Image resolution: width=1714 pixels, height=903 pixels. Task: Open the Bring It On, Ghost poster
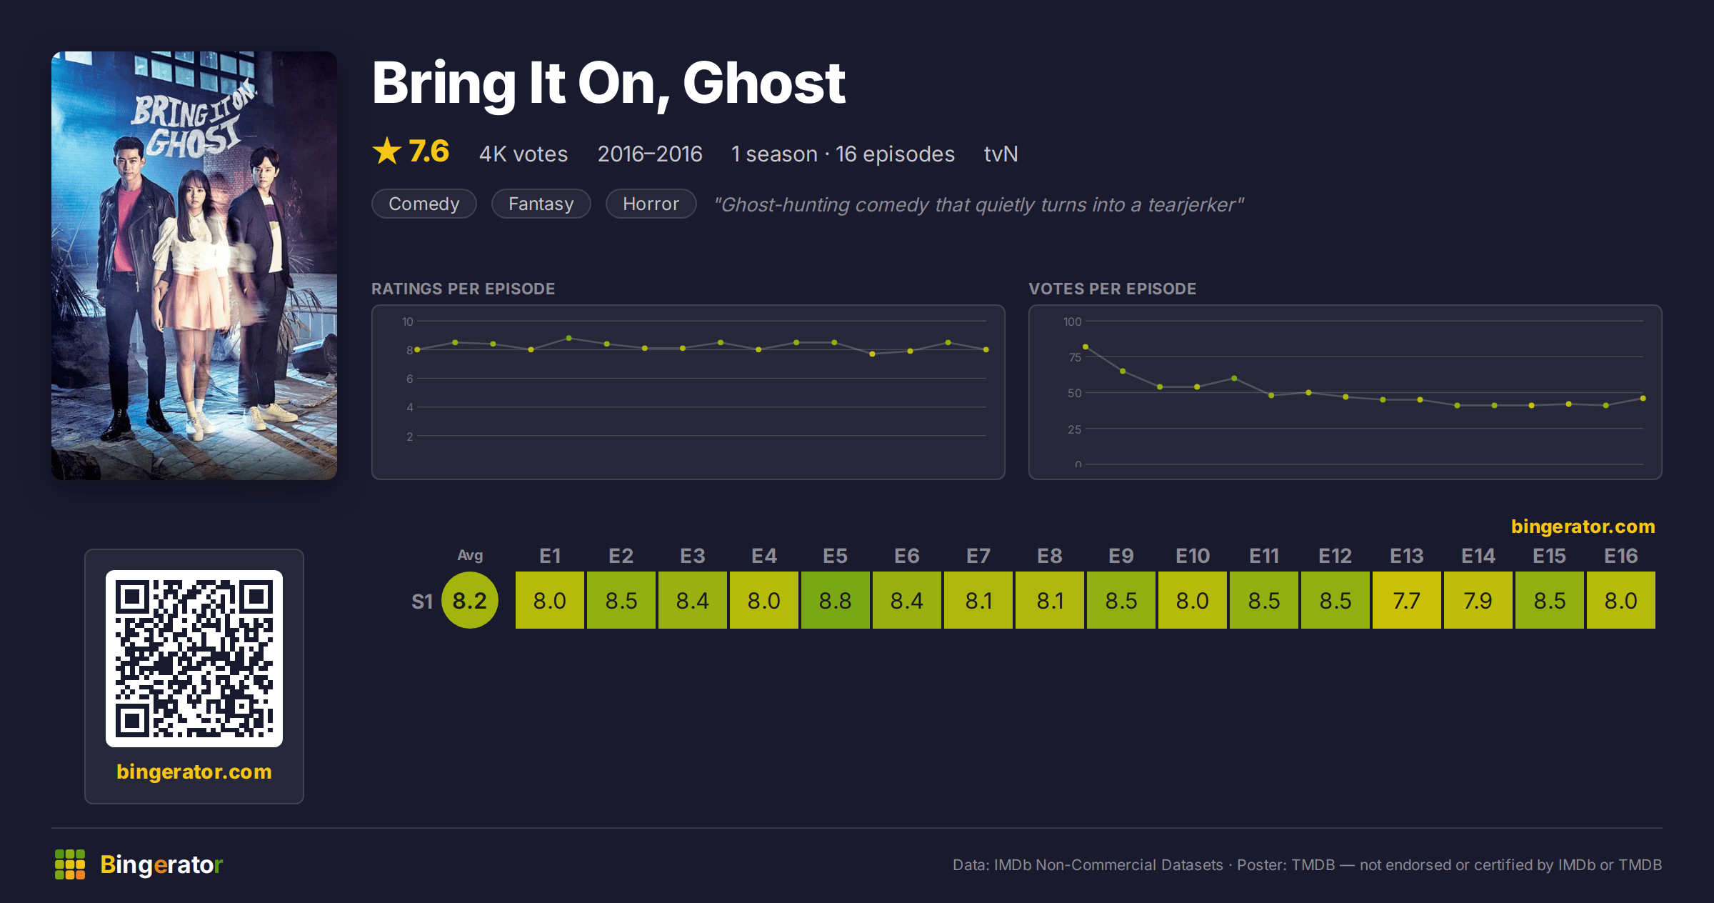click(194, 266)
